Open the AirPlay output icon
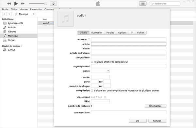The height and width of the screenshot is (128, 196). click(x=53, y=4)
